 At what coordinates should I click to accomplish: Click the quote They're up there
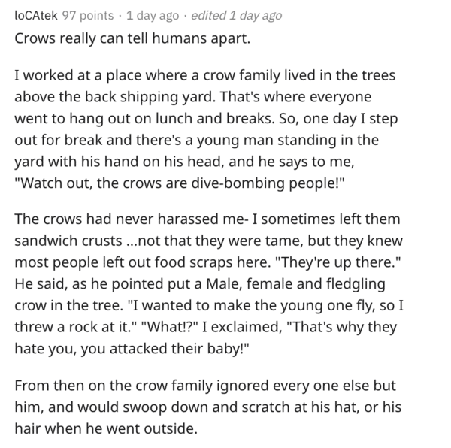[338, 262]
